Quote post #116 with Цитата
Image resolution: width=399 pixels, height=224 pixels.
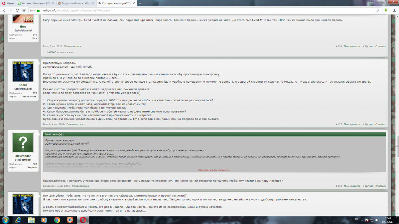pos(368,46)
